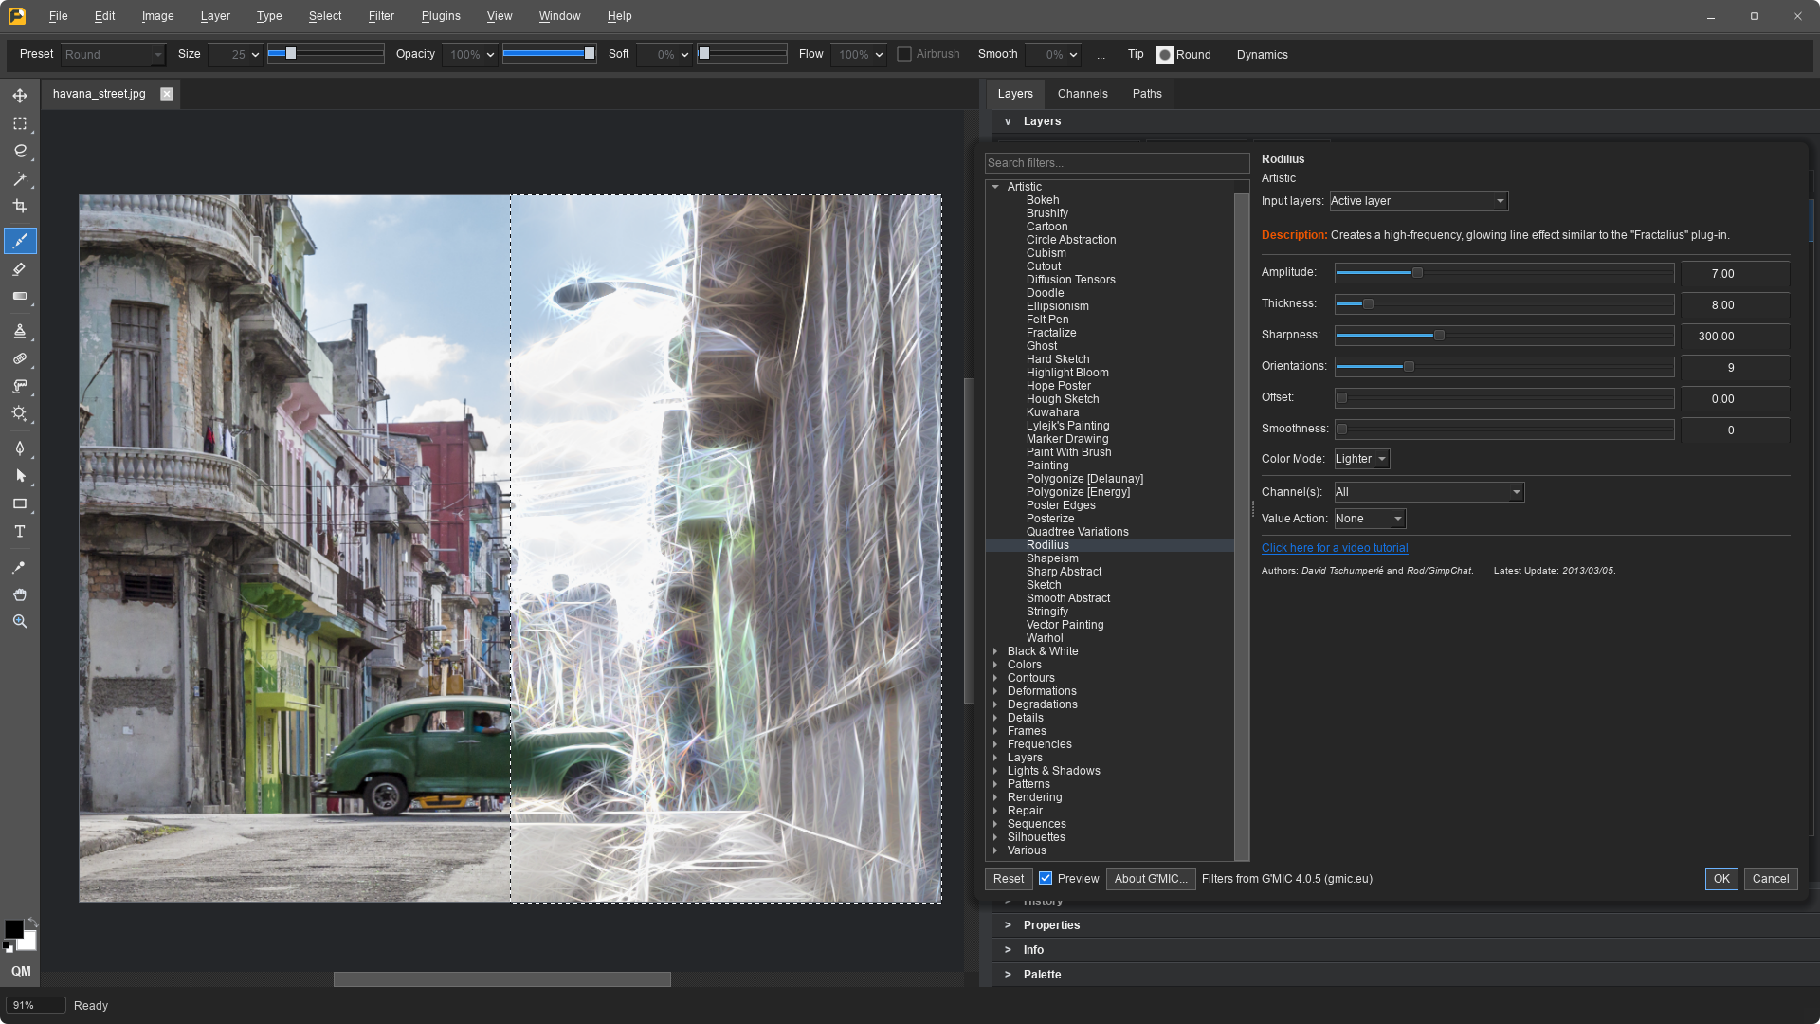Select the Clone Stamp tool
The image size is (1820, 1024).
(20, 331)
